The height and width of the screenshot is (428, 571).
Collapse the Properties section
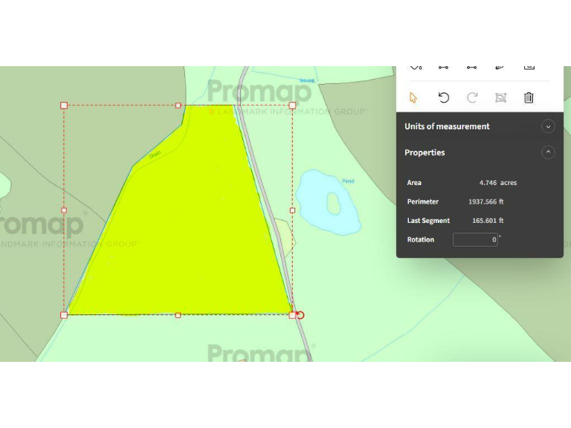tap(548, 152)
